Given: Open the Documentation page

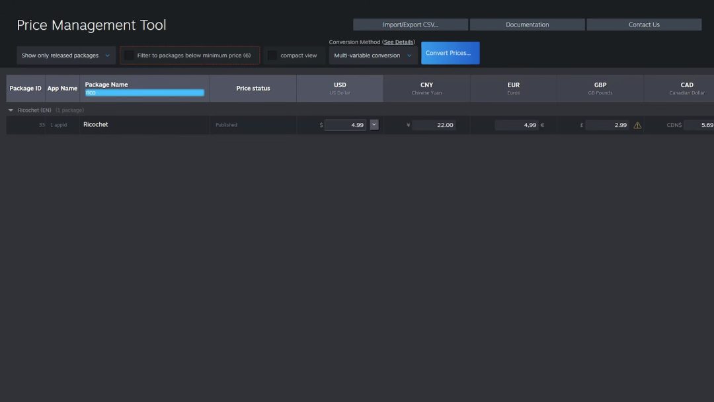Looking at the screenshot, I should pos(527,24).
